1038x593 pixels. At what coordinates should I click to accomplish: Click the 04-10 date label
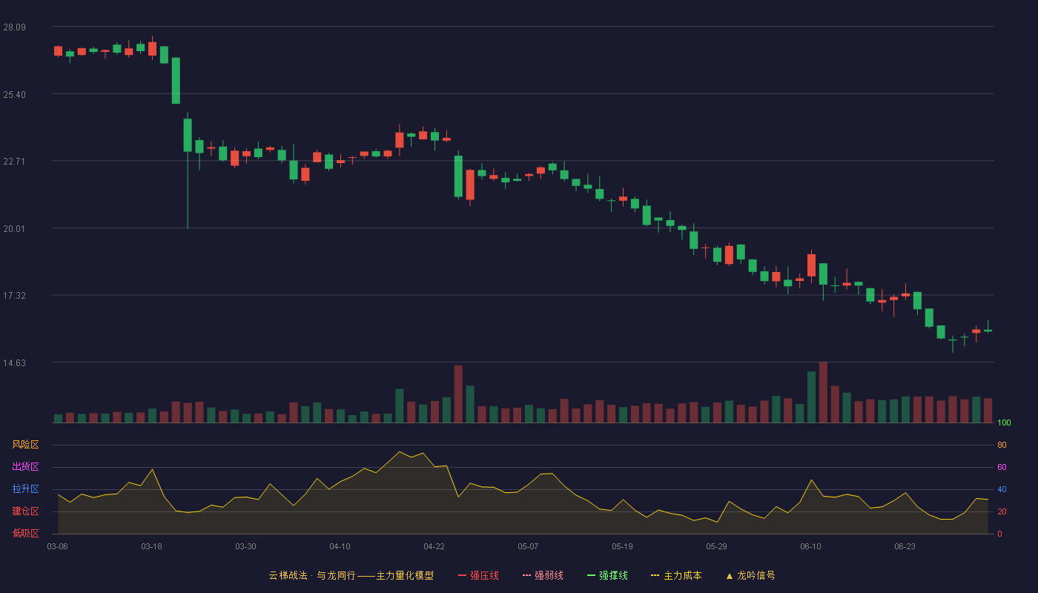[340, 546]
